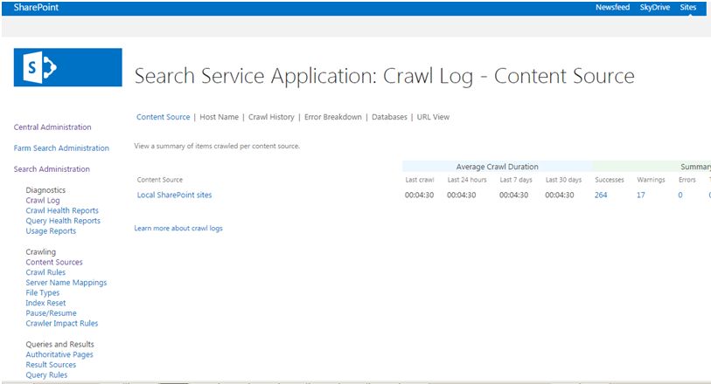Click the 17 warnings count
Screen dimensions: 711x384
pos(641,195)
